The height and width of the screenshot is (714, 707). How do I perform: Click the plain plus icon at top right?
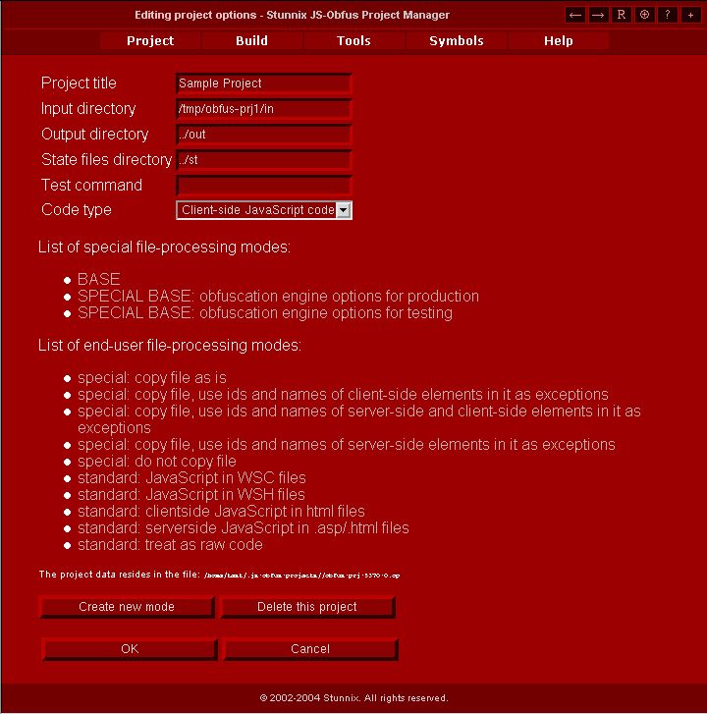click(690, 15)
